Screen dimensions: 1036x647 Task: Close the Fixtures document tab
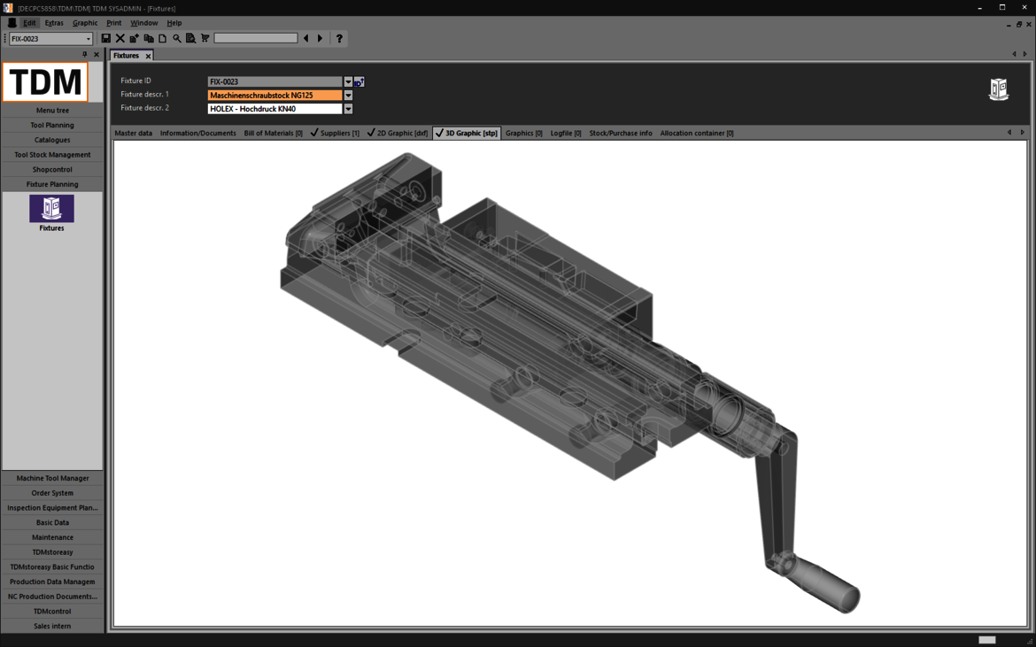(148, 56)
